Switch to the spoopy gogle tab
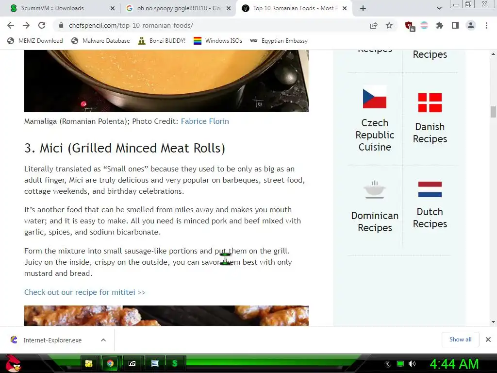Screen dimensions: 497x373 (178, 8)
